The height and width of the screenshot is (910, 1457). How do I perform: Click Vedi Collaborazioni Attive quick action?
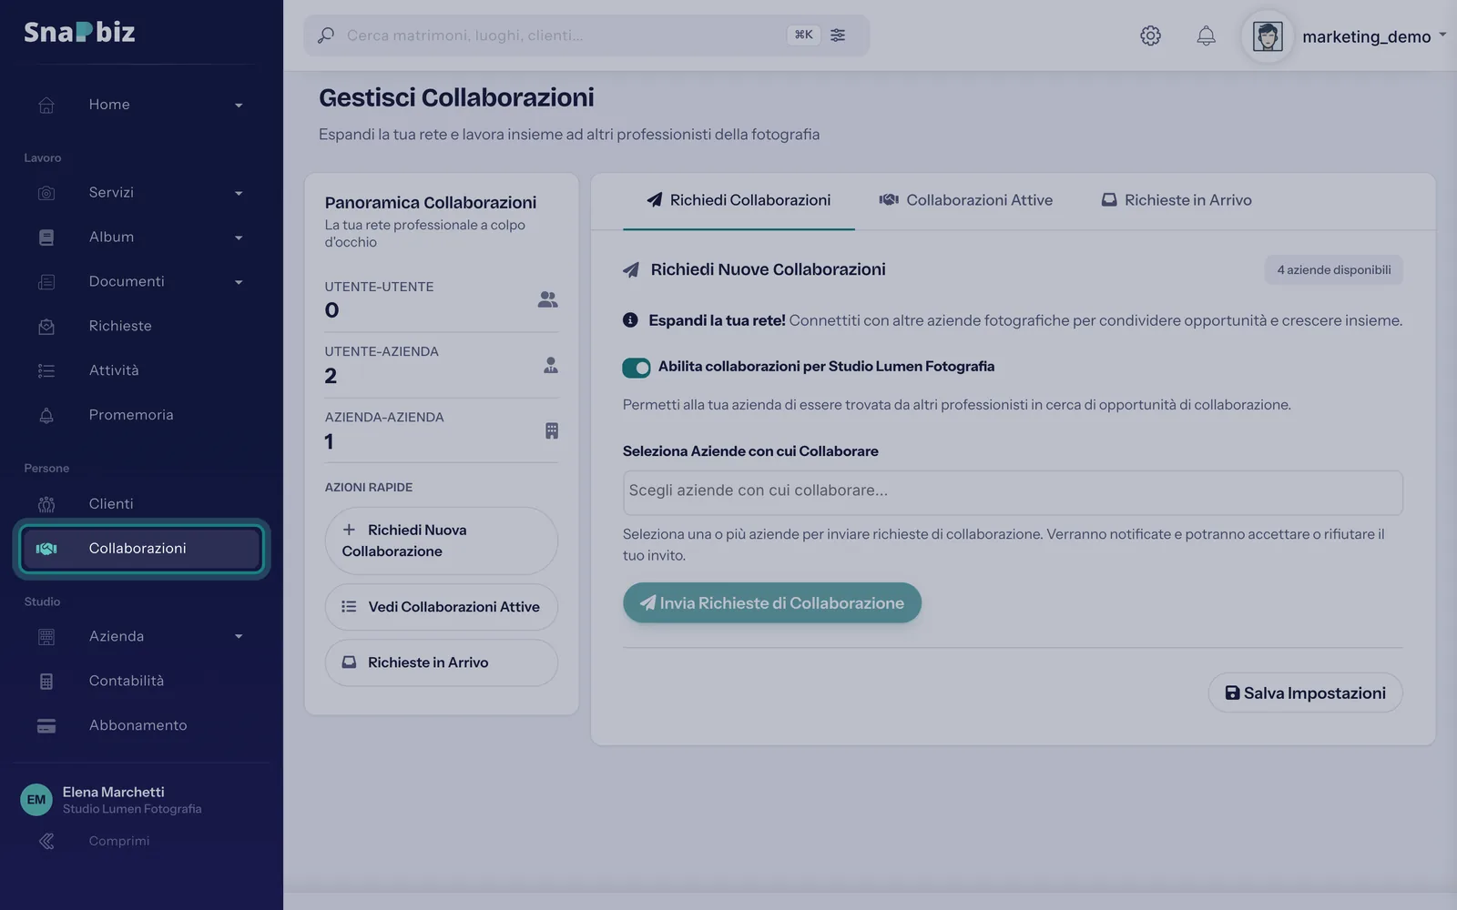click(441, 607)
